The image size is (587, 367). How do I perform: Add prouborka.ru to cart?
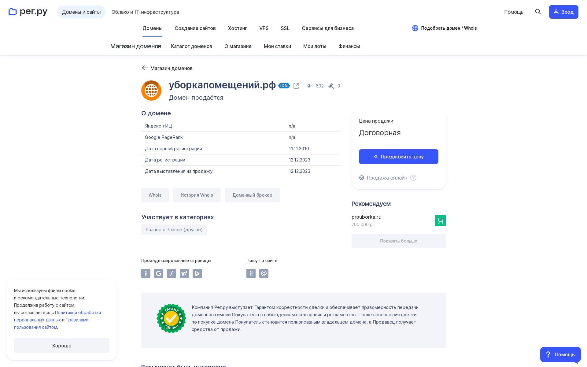coord(440,221)
